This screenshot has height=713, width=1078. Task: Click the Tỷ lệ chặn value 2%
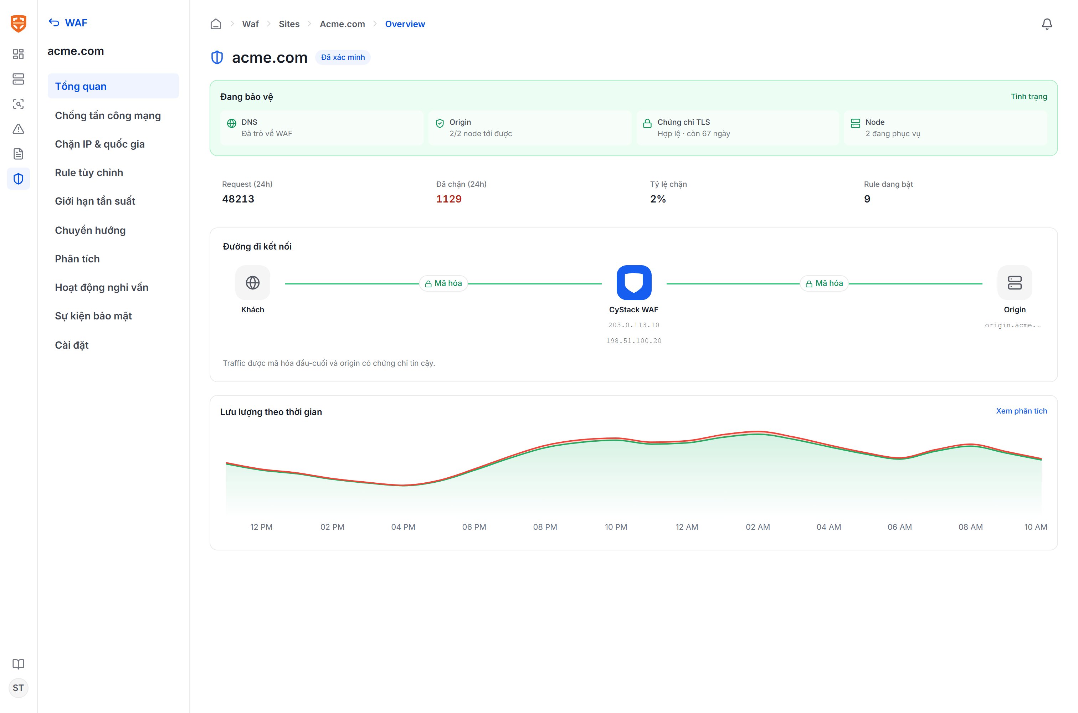tap(657, 199)
